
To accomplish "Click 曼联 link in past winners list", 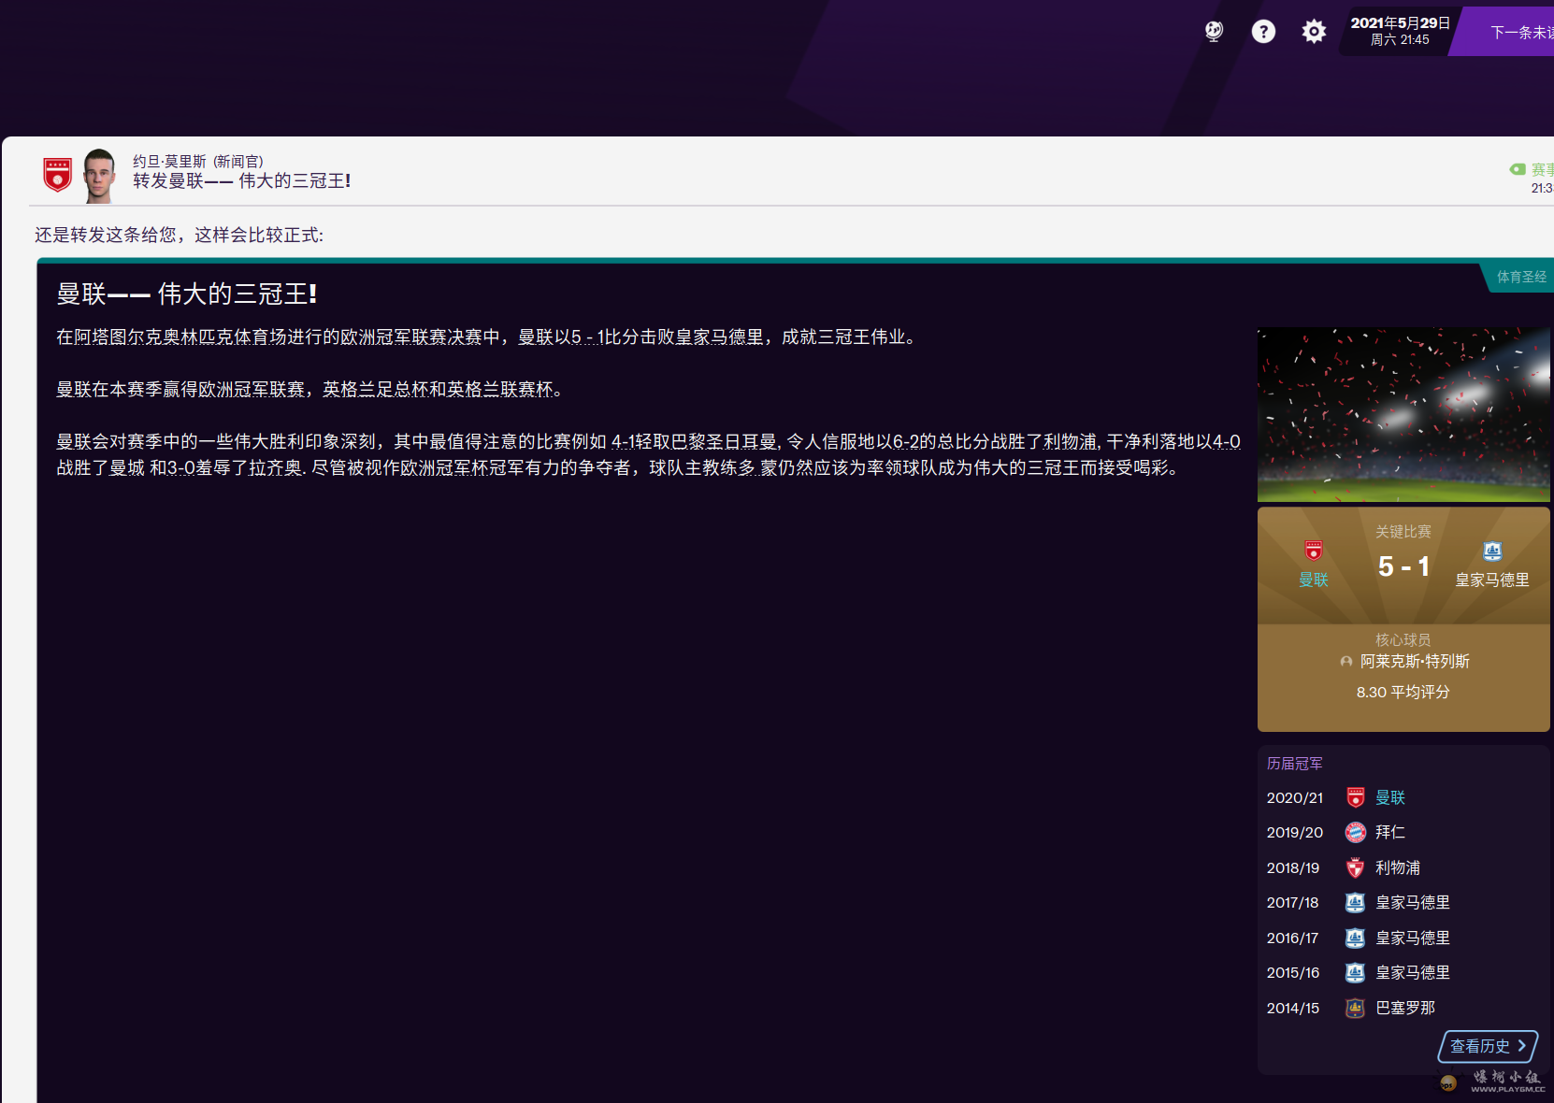I will coord(1390,797).
